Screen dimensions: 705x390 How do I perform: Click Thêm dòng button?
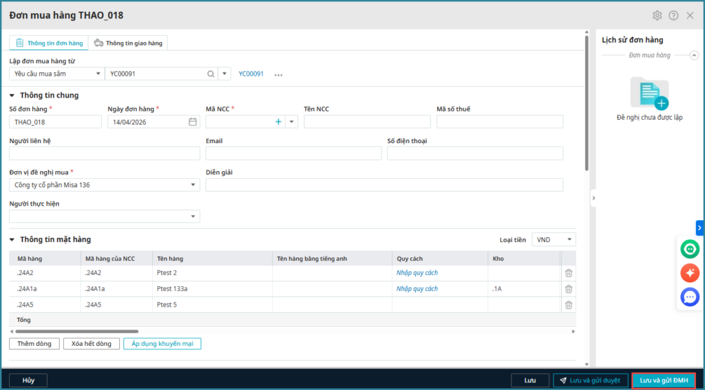(34, 343)
